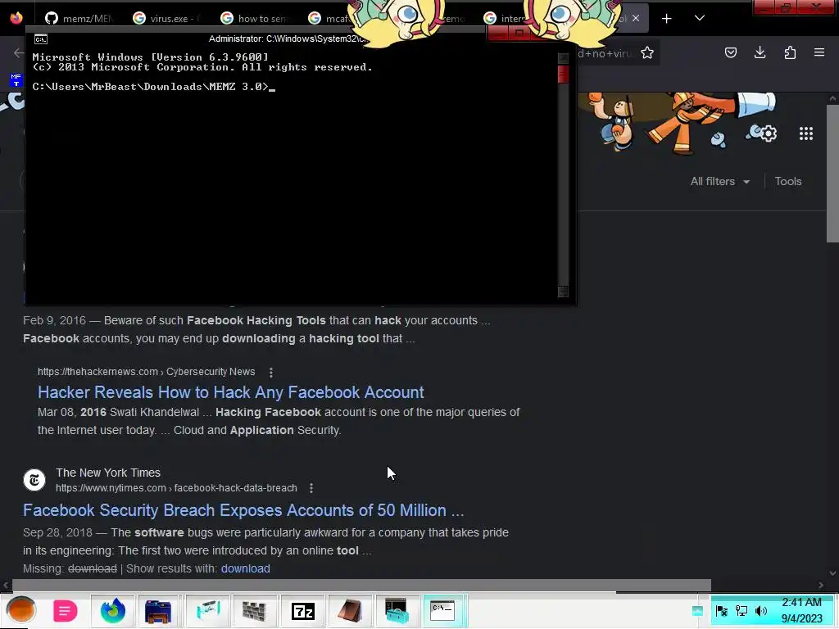Open 'Hacker Reveals How to Hack Any Facebook Account'

[230, 392]
